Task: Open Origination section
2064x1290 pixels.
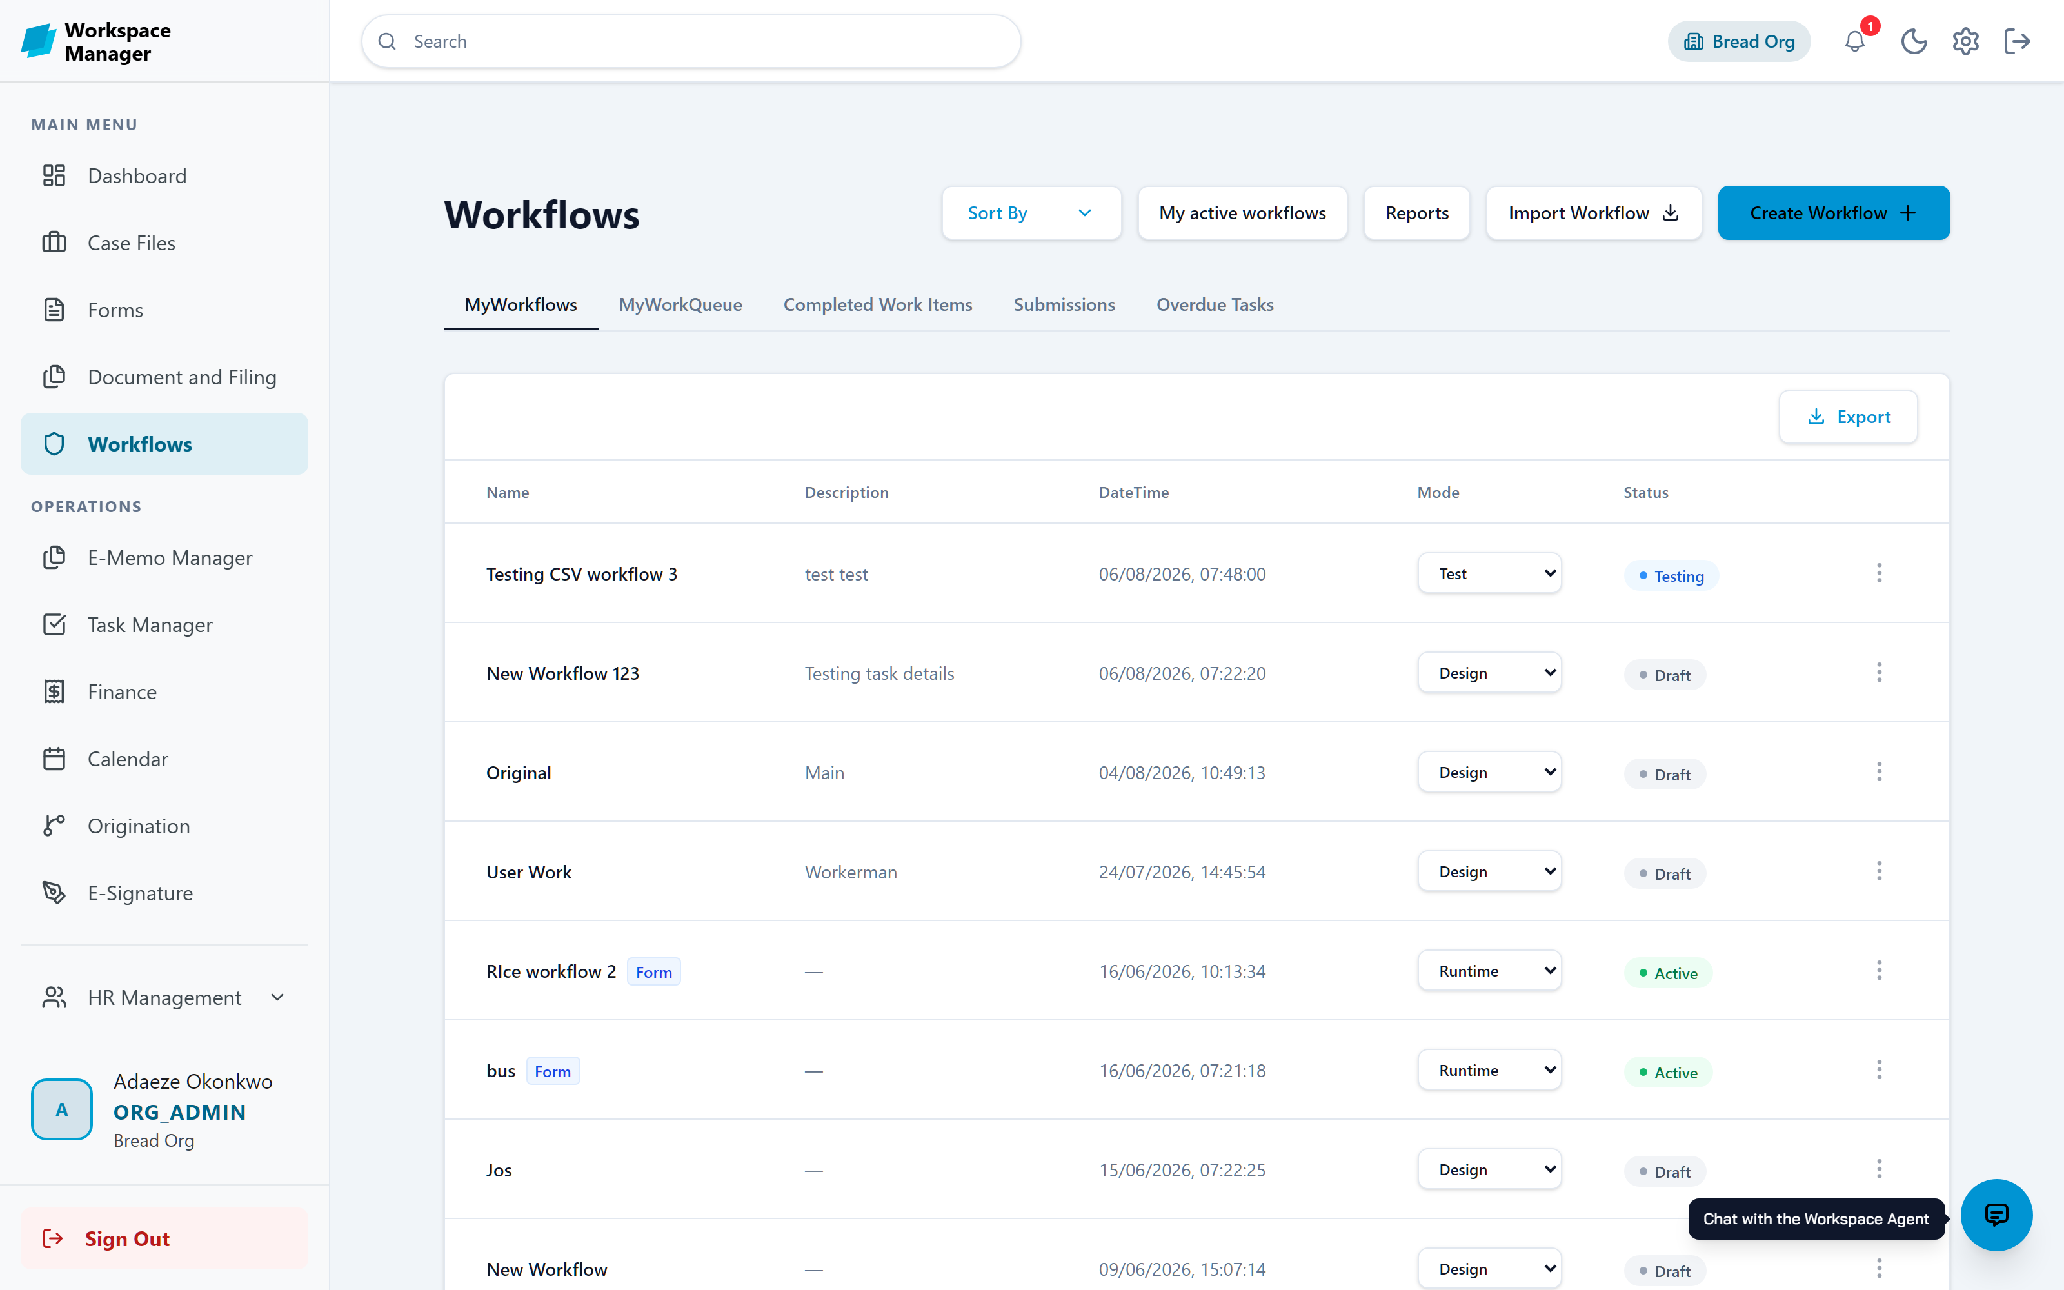Action: [x=164, y=826]
